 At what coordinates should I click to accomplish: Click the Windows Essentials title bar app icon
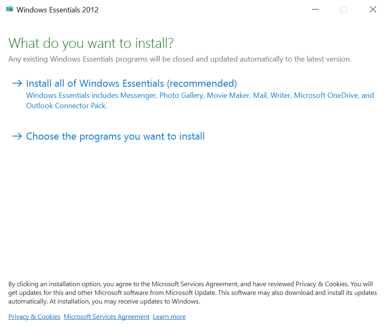9,9
